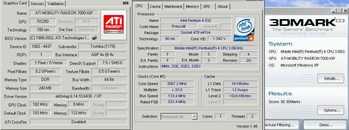Click the GPU-Z screenshot camera icon
Screen dimensions: 349x130
click(x=125, y=3)
